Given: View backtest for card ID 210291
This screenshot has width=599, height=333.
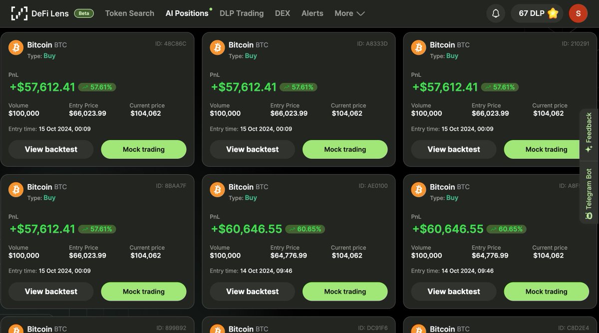Looking at the screenshot, I should (x=454, y=149).
